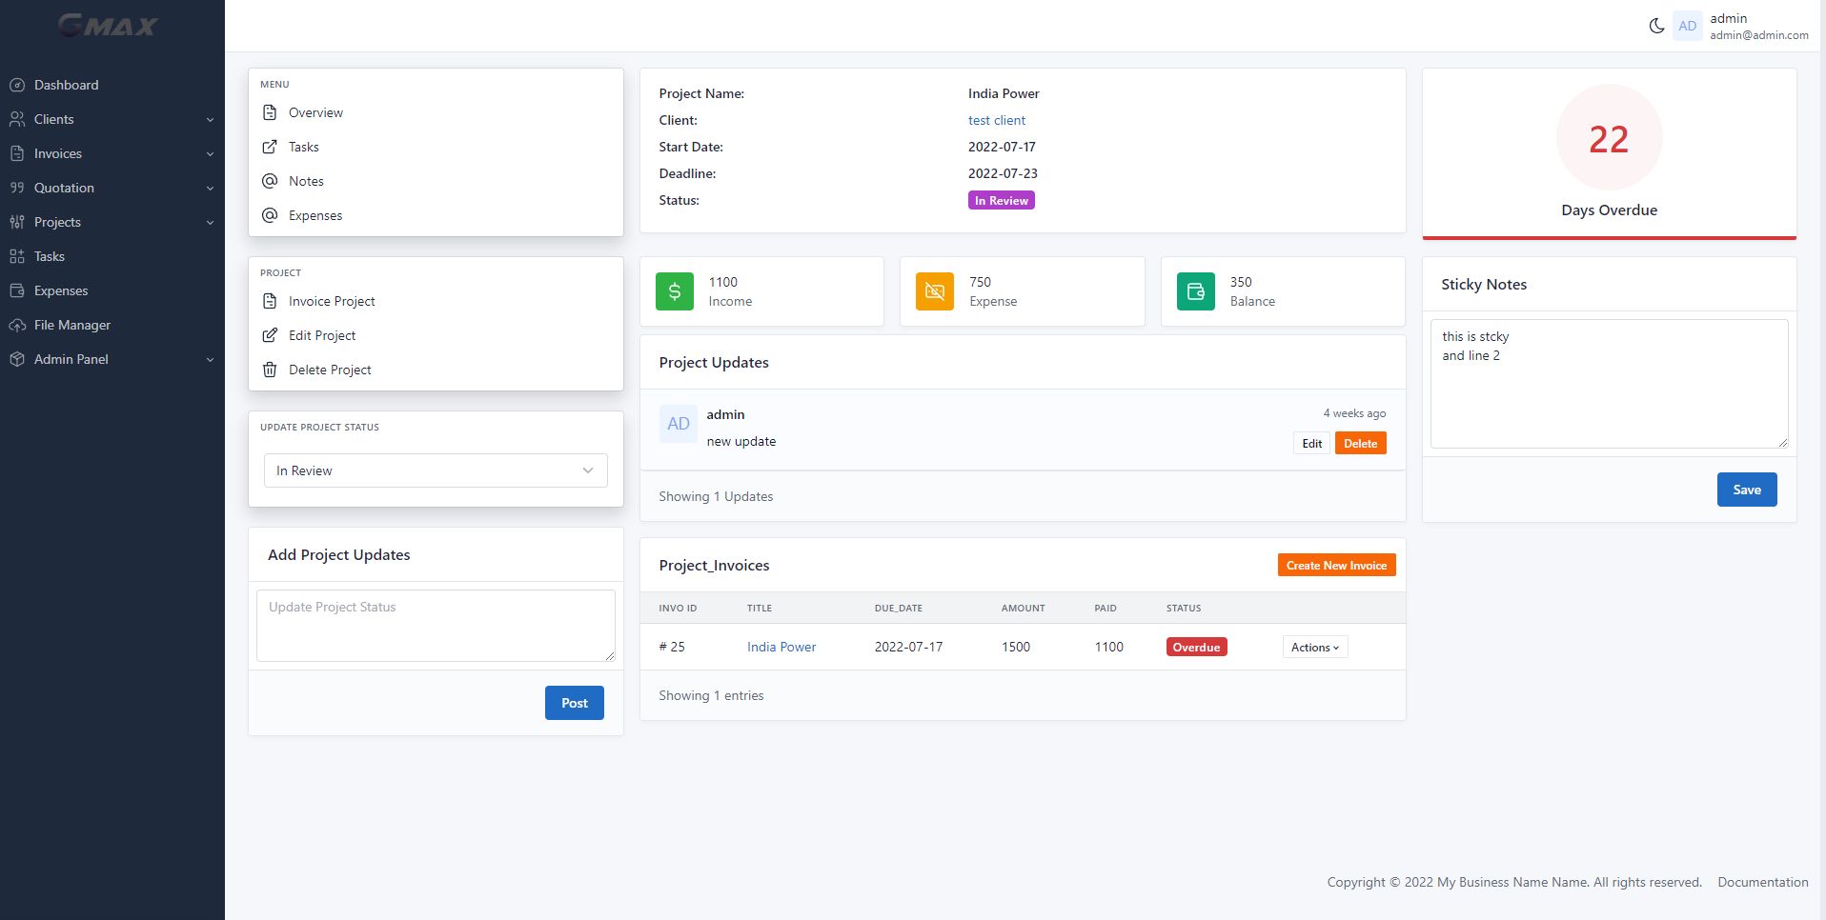The width and height of the screenshot is (1826, 920).
Task: Click the Edit Project pencil icon
Action: pos(270,335)
